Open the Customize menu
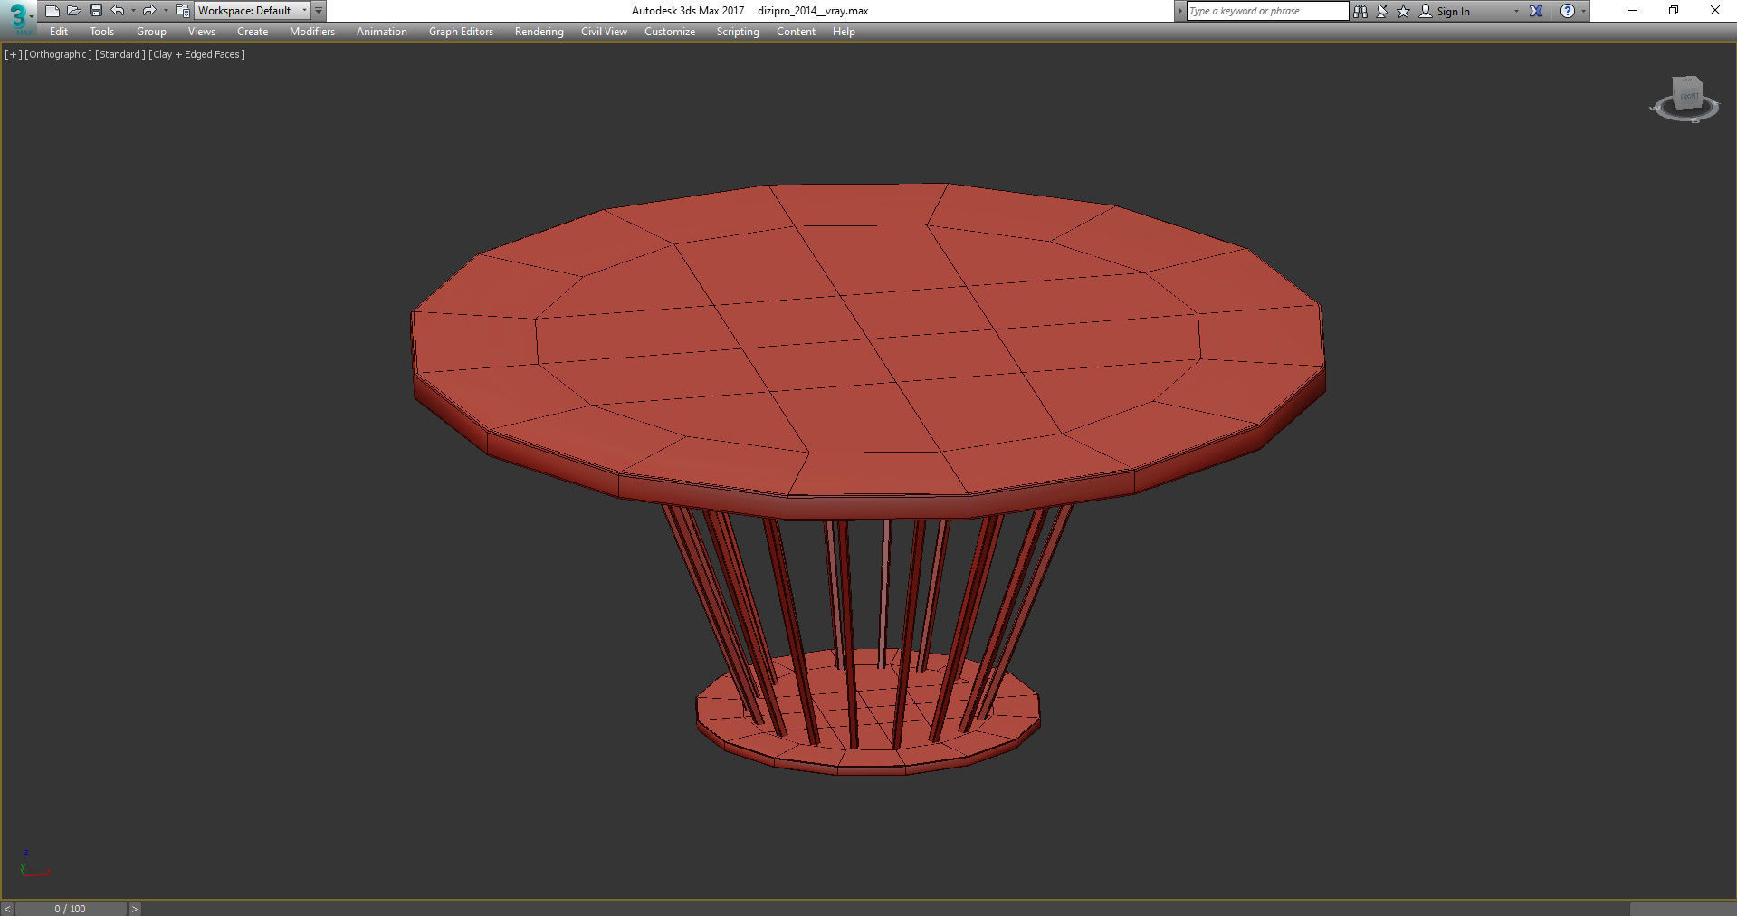Viewport: 1737px width, 916px height. pos(670,32)
